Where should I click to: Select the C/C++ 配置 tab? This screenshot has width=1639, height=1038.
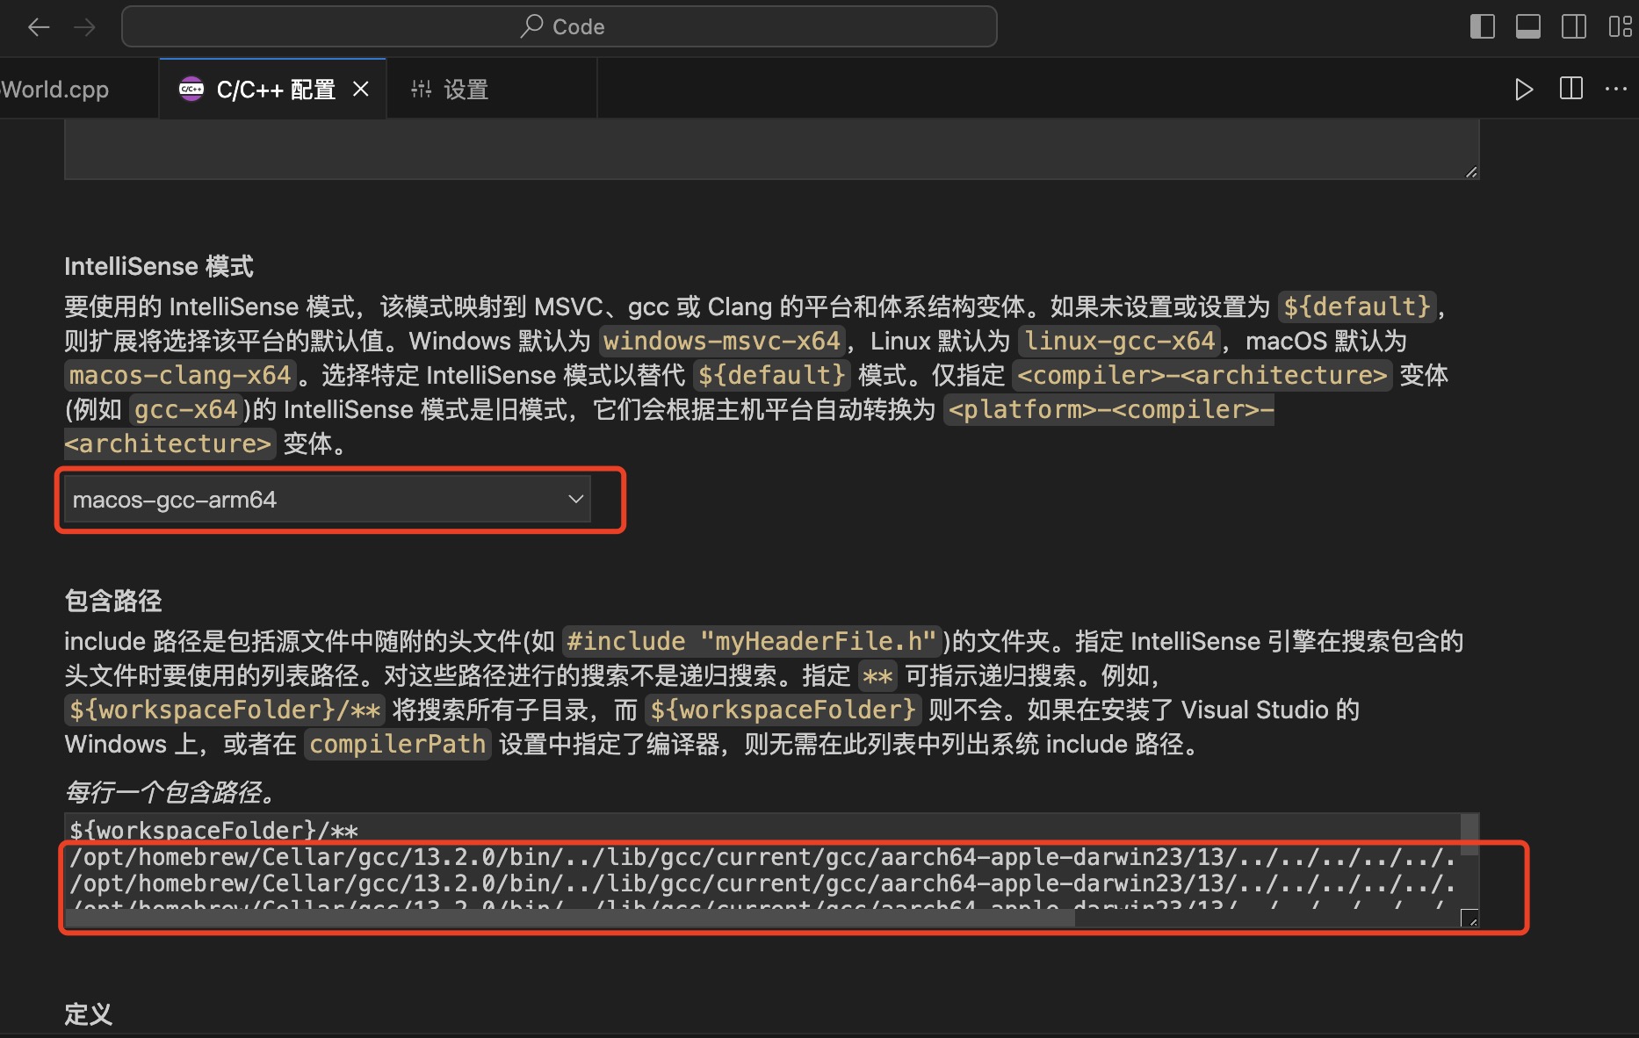(x=275, y=89)
